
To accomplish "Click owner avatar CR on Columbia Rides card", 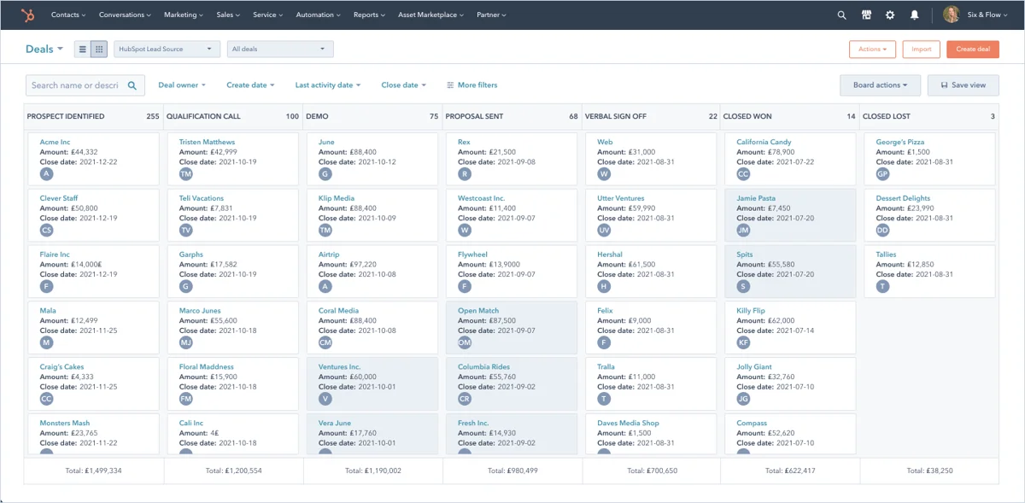I will [465, 399].
